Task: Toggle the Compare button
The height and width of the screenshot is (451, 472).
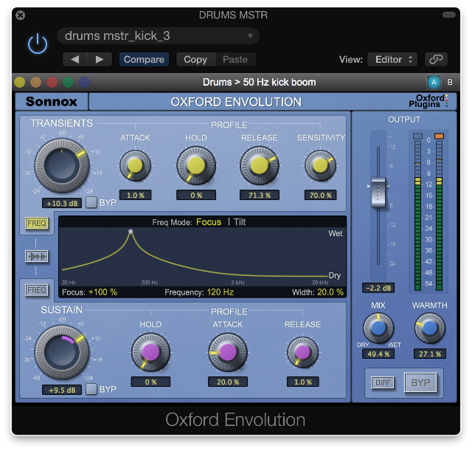Action: coord(144,59)
